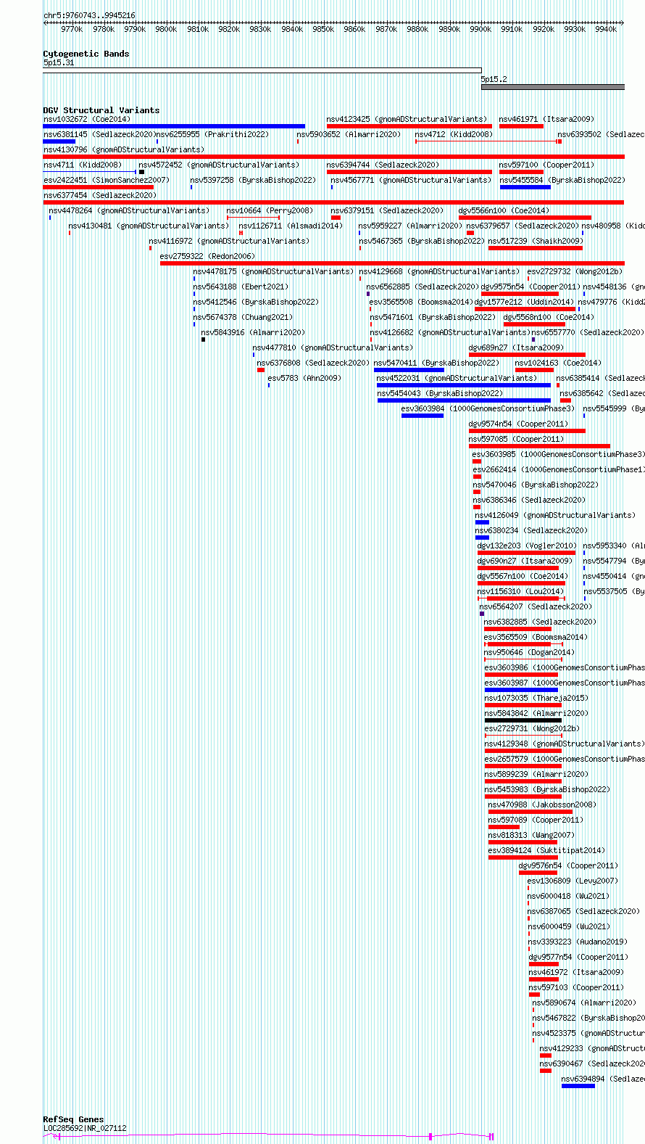This screenshot has height=1144, width=645.
Task: Click the 9800k ruler tick label
Action: coord(166,29)
